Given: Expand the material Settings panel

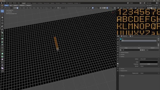Looking at the screenshot, I should click(122, 76).
